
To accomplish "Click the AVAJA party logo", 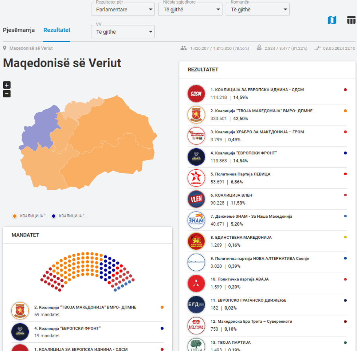I will (196, 283).
